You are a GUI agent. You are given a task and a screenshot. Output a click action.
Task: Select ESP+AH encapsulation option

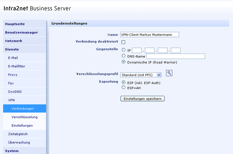tap(124, 87)
